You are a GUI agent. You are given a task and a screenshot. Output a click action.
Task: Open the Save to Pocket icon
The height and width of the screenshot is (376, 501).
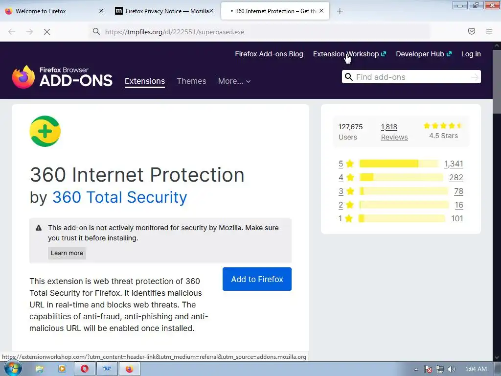472,31
